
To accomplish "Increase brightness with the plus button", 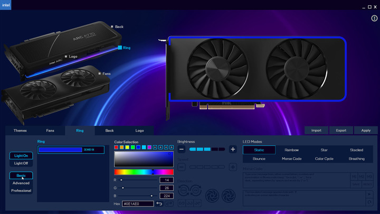I will [x=233, y=149].
